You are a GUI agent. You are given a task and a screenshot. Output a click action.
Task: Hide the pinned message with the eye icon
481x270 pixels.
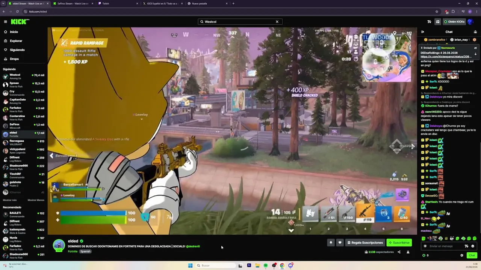(x=475, y=48)
